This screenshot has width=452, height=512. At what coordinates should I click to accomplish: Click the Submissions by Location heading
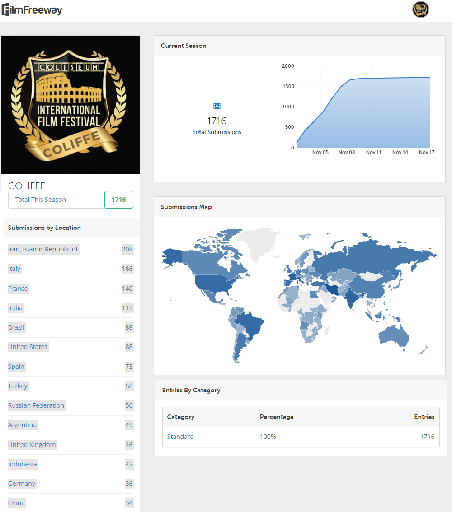point(44,228)
